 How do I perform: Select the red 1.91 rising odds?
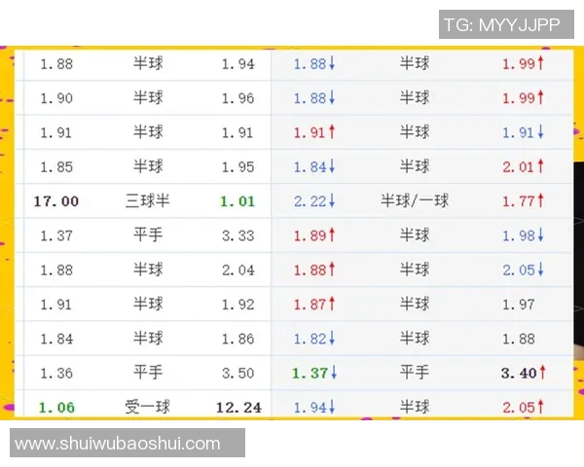tap(314, 132)
